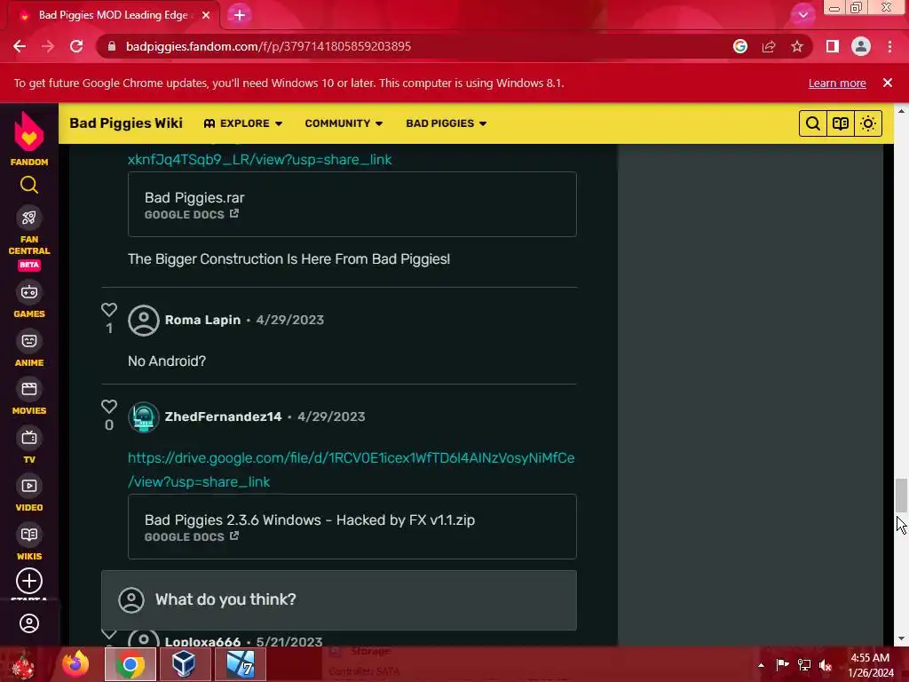Go back with the browser back arrow
This screenshot has height=682, width=909.
(x=20, y=46)
